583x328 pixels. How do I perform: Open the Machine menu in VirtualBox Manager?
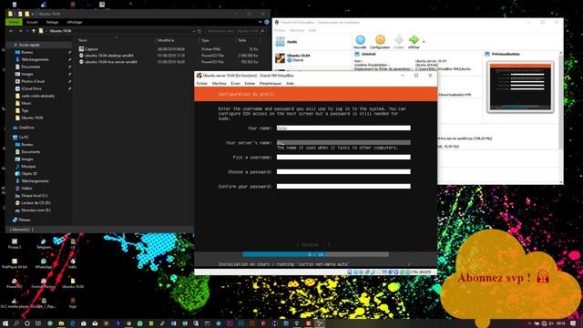click(297, 30)
